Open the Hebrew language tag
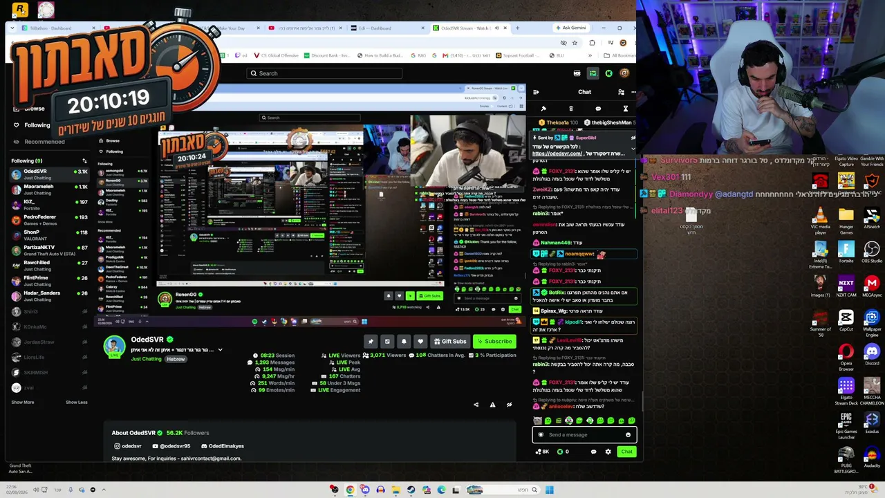Image resolution: width=885 pixels, height=498 pixels. pyautogui.click(x=176, y=359)
